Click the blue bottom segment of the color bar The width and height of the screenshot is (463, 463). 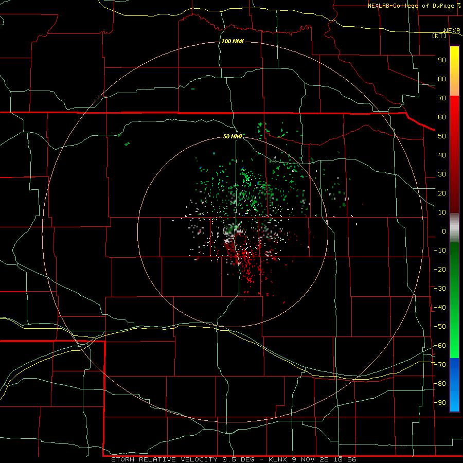pyautogui.click(x=454, y=385)
